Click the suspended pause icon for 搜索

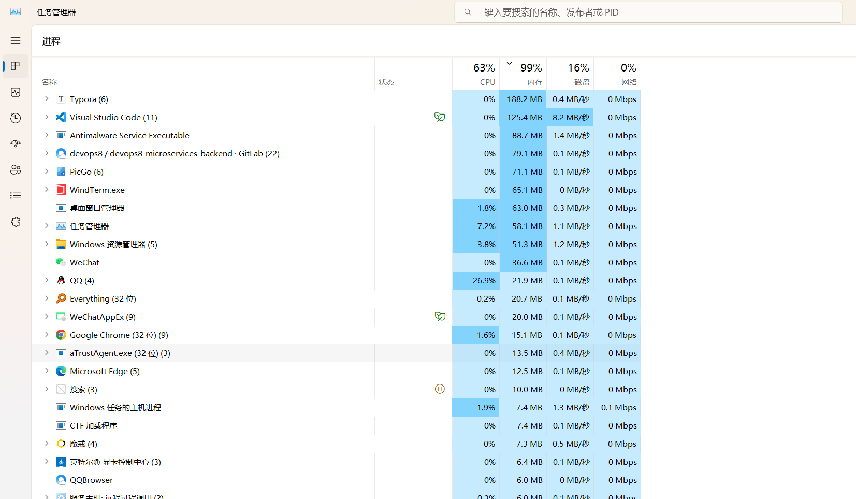440,389
